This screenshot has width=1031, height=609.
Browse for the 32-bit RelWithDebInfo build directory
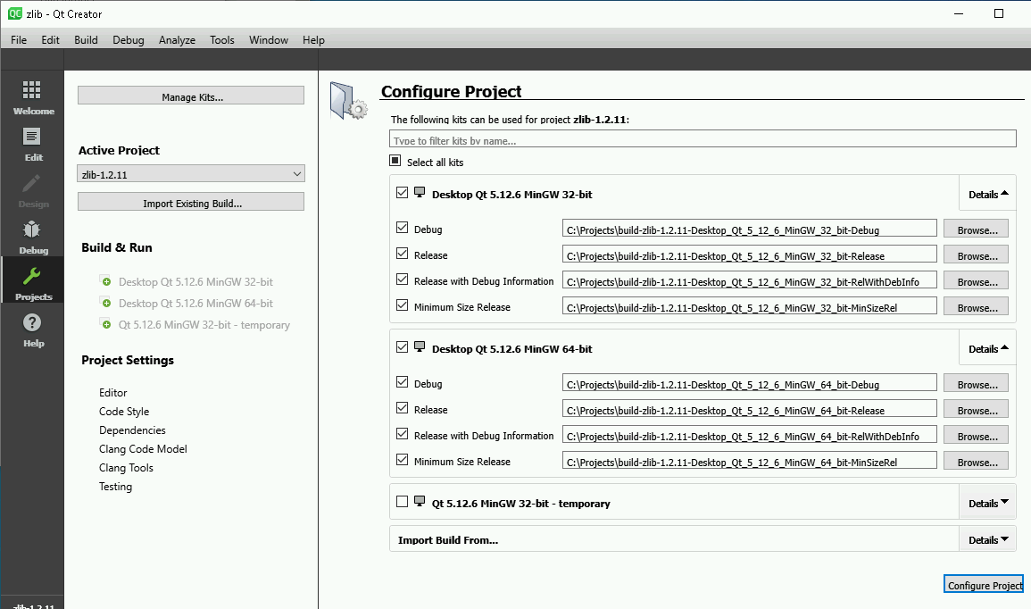(977, 280)
